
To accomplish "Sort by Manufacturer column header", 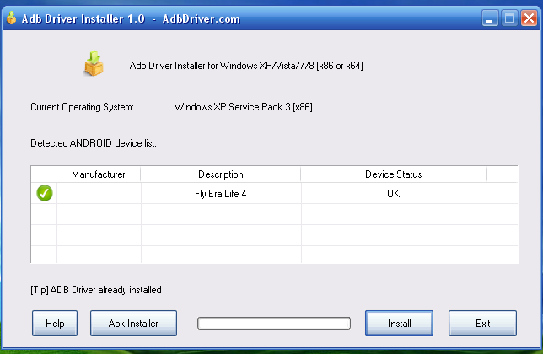I will pos(99,174).
